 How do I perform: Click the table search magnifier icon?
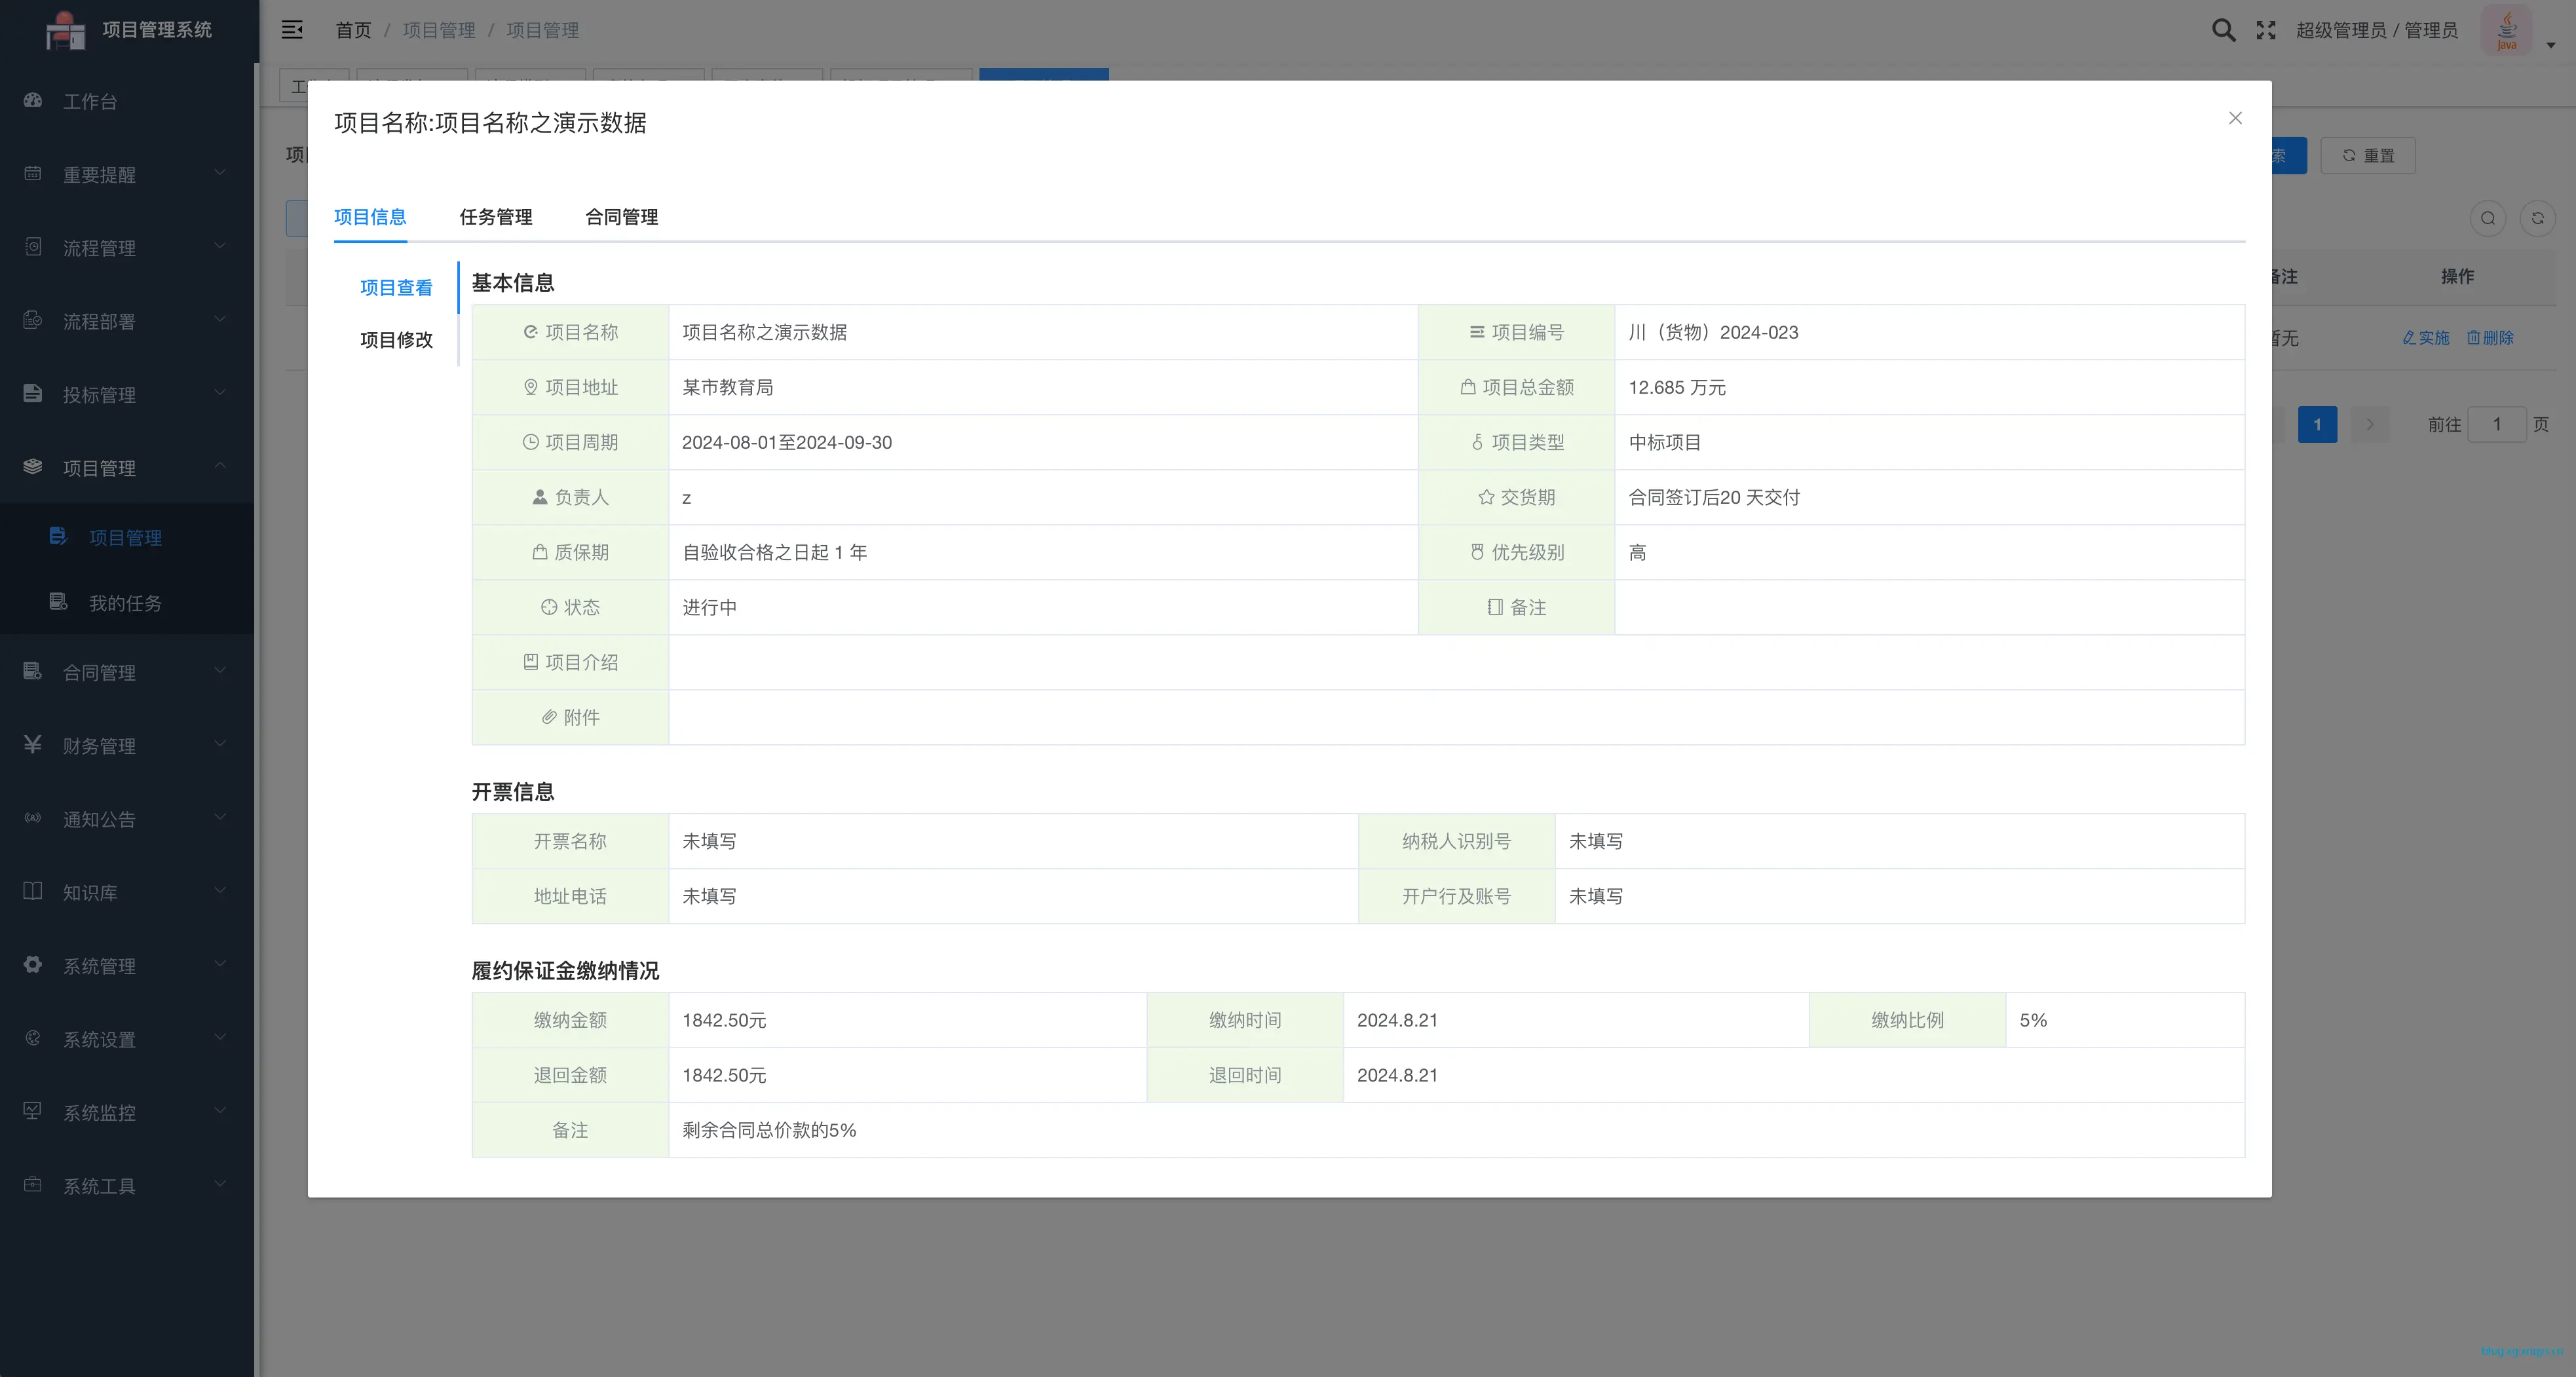(x=2489, y=218)
